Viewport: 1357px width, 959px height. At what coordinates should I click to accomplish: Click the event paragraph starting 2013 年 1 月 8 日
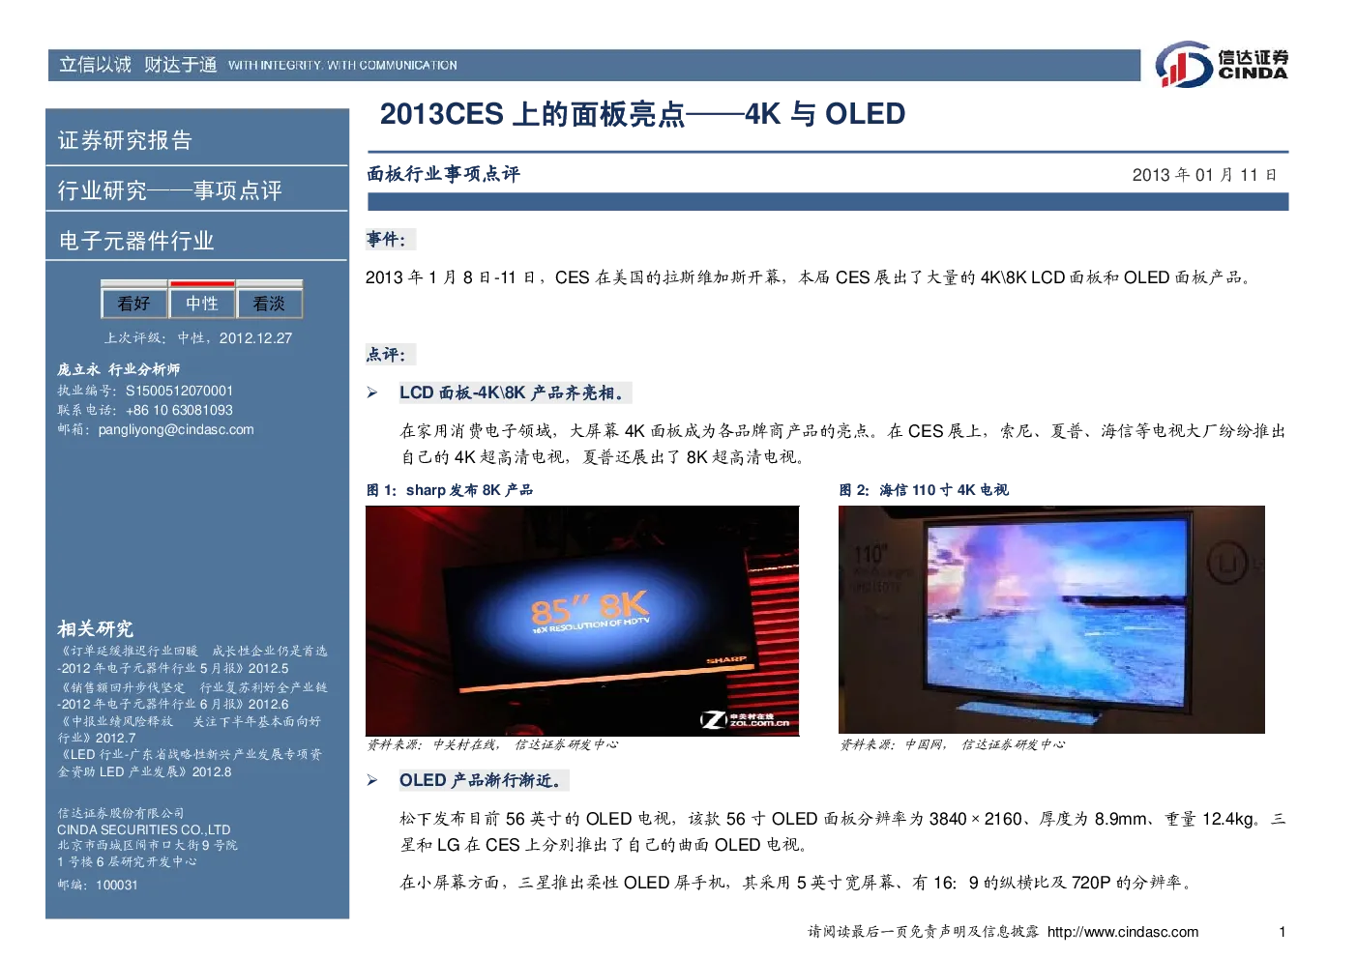coord(811,277)
